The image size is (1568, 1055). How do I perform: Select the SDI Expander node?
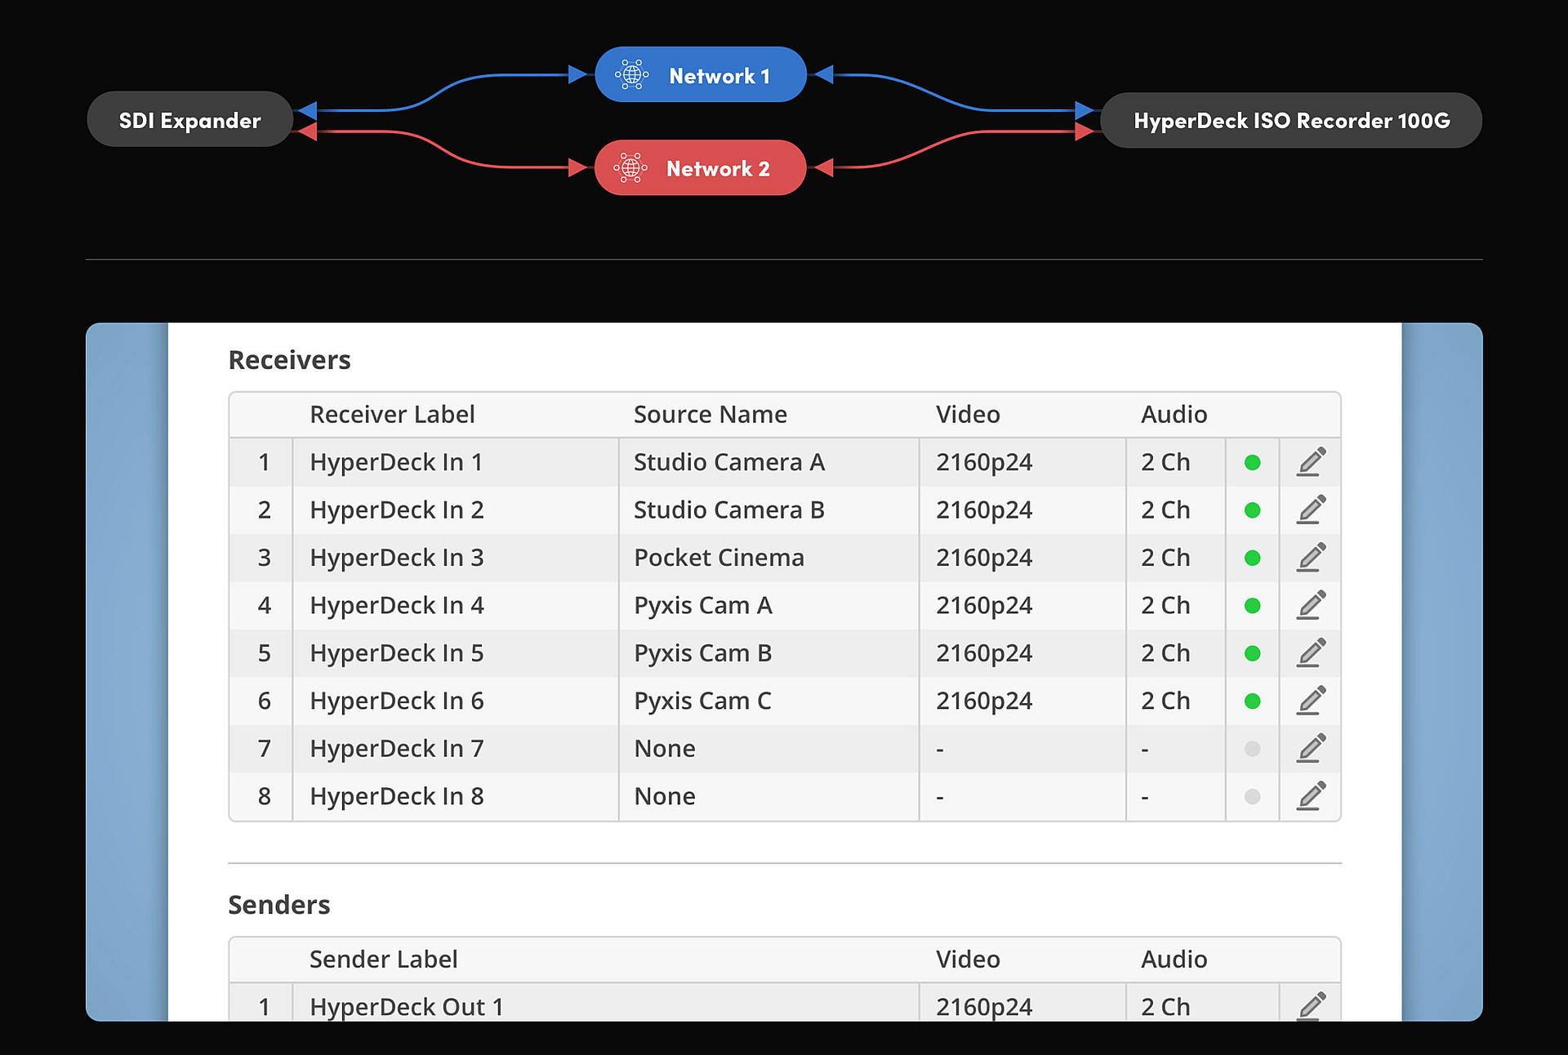point(189,120)
